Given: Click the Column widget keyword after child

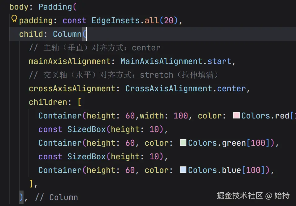Looking at the screenshot, I should (67, 34).
